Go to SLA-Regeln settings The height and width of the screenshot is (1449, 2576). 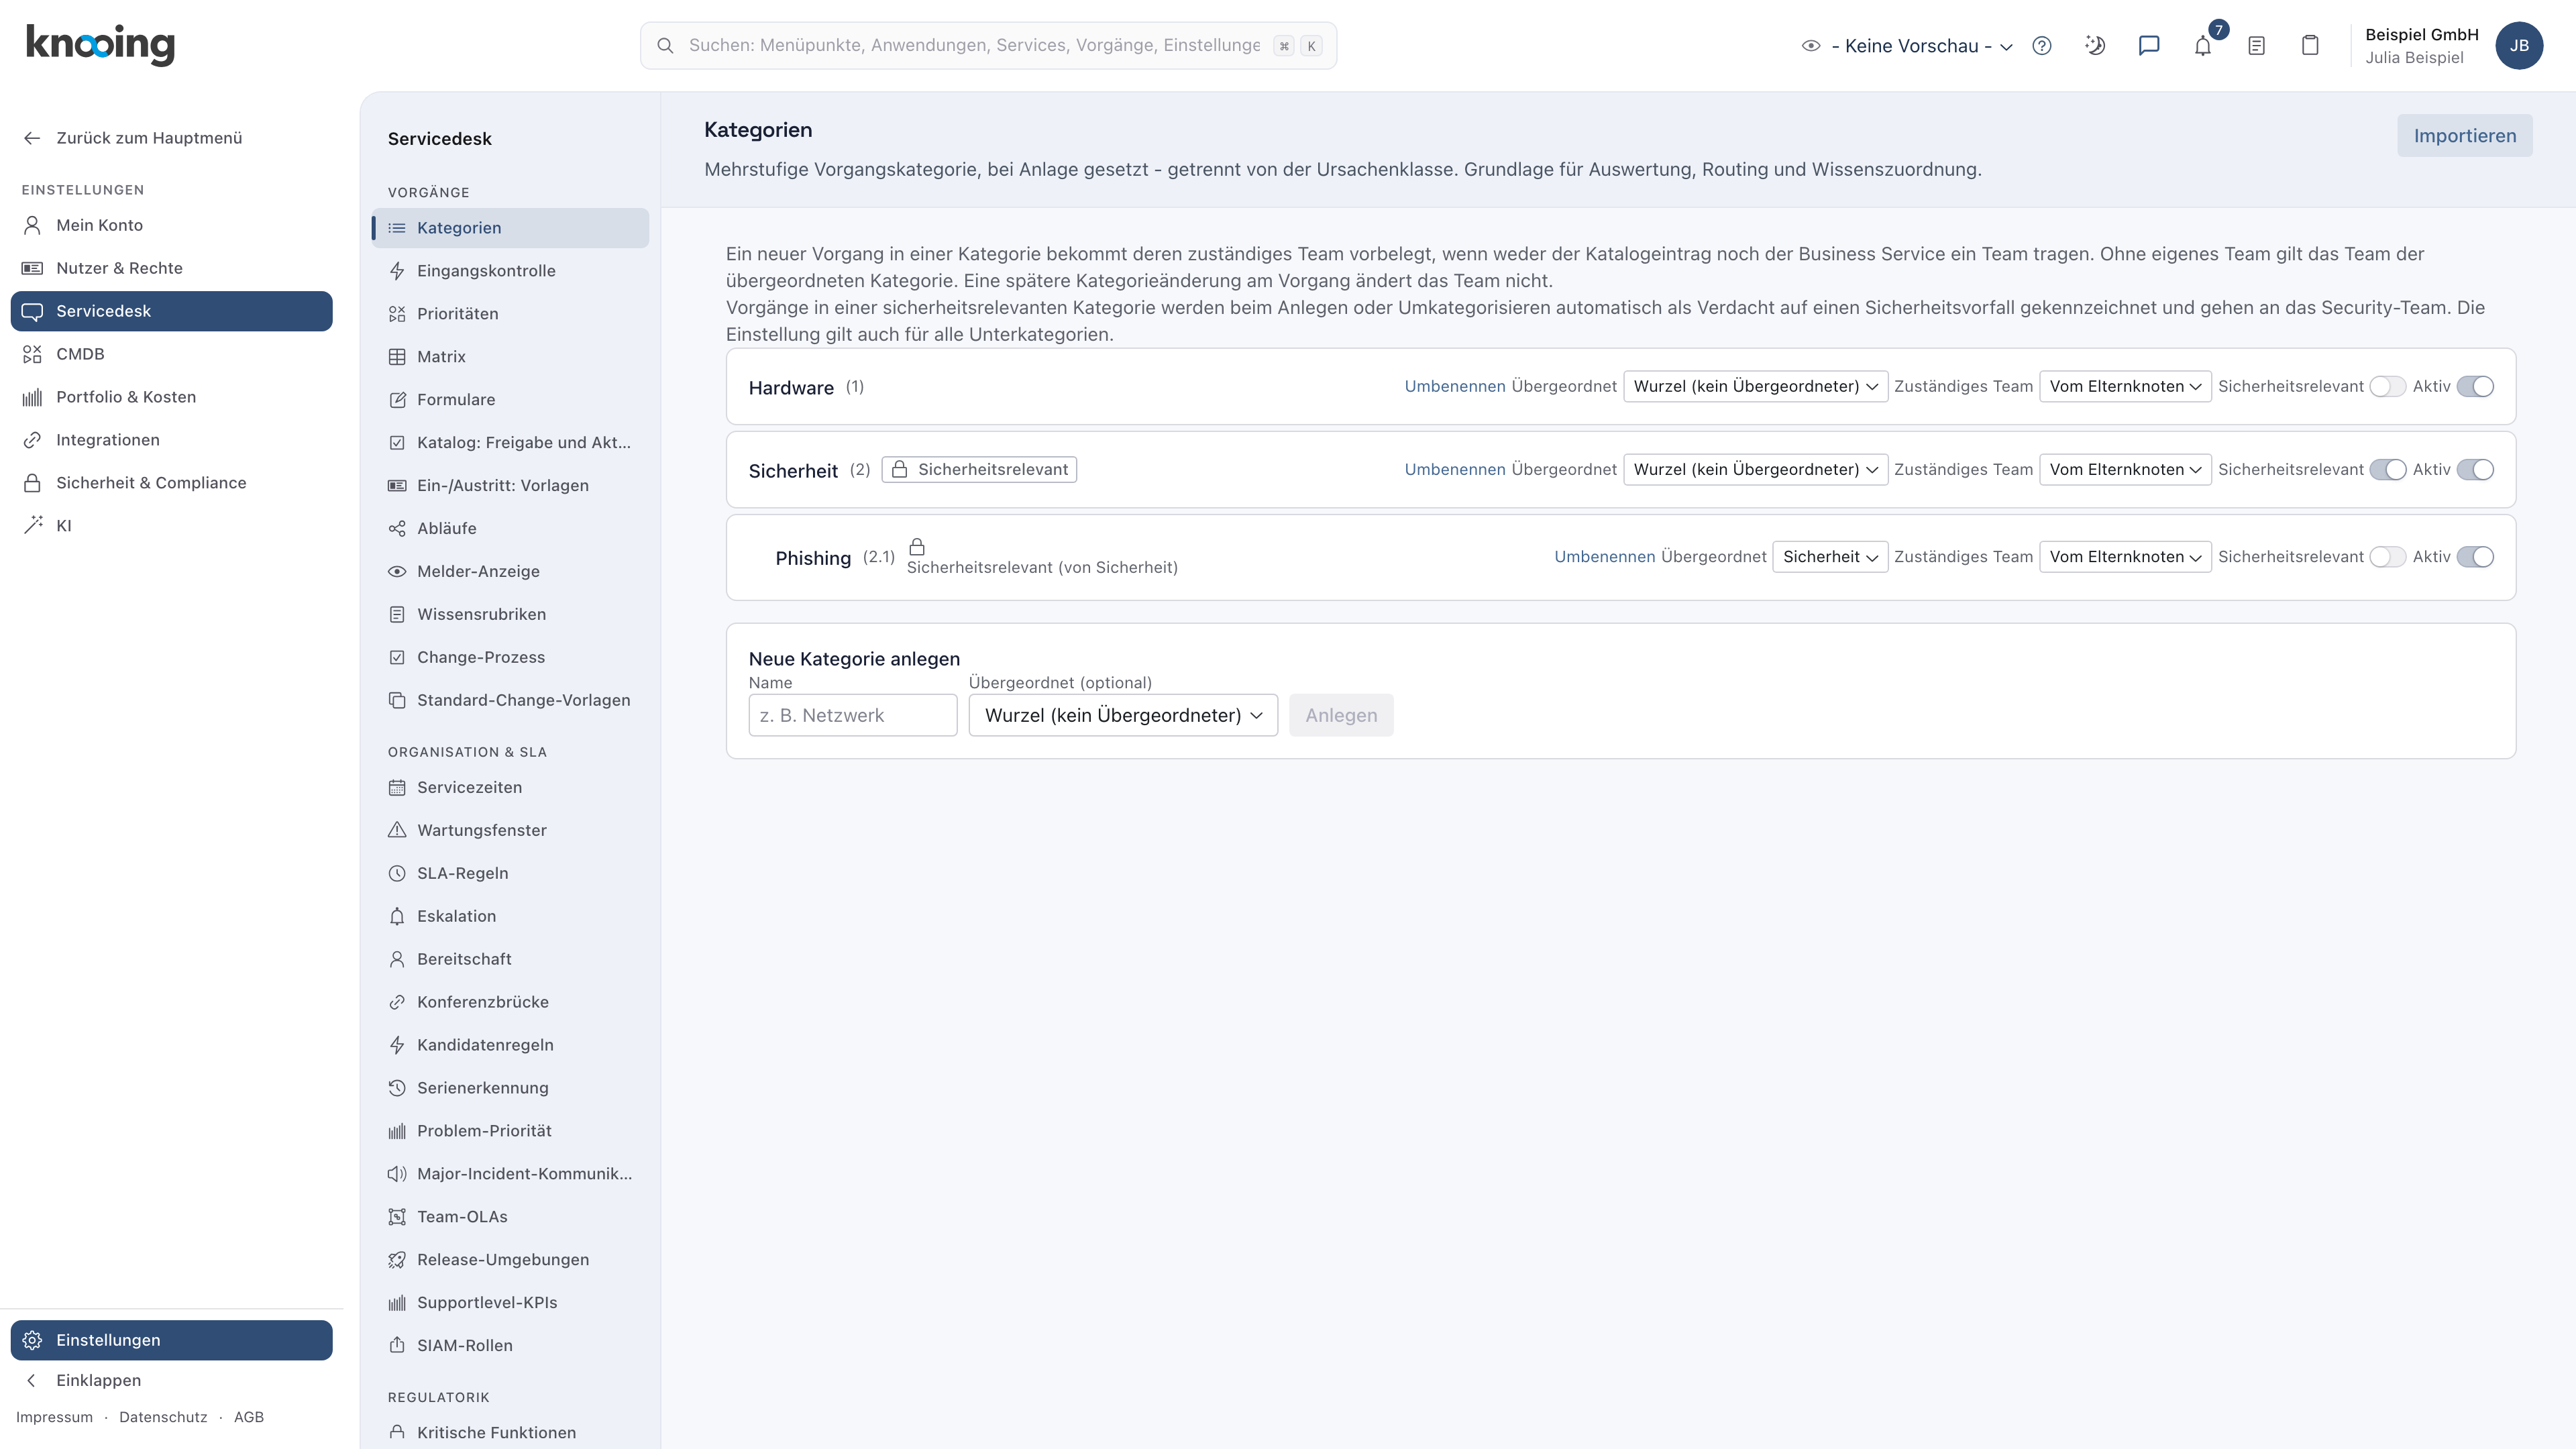pos(510,873)
